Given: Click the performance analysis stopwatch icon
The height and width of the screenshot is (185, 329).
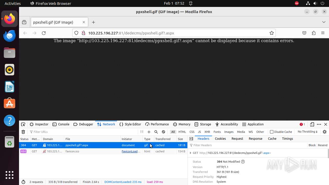Looking at the screenshot, I should 23,182.
